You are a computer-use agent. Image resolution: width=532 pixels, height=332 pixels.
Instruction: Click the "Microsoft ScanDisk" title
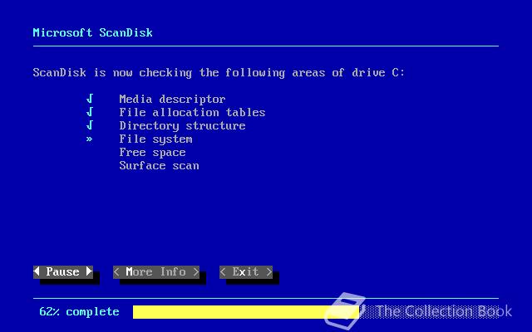pos(92,32)
